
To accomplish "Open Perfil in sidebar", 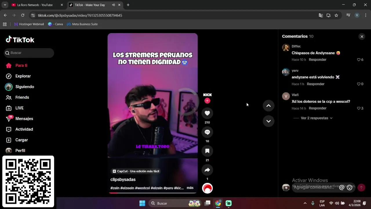I will [x=16, y=151].
